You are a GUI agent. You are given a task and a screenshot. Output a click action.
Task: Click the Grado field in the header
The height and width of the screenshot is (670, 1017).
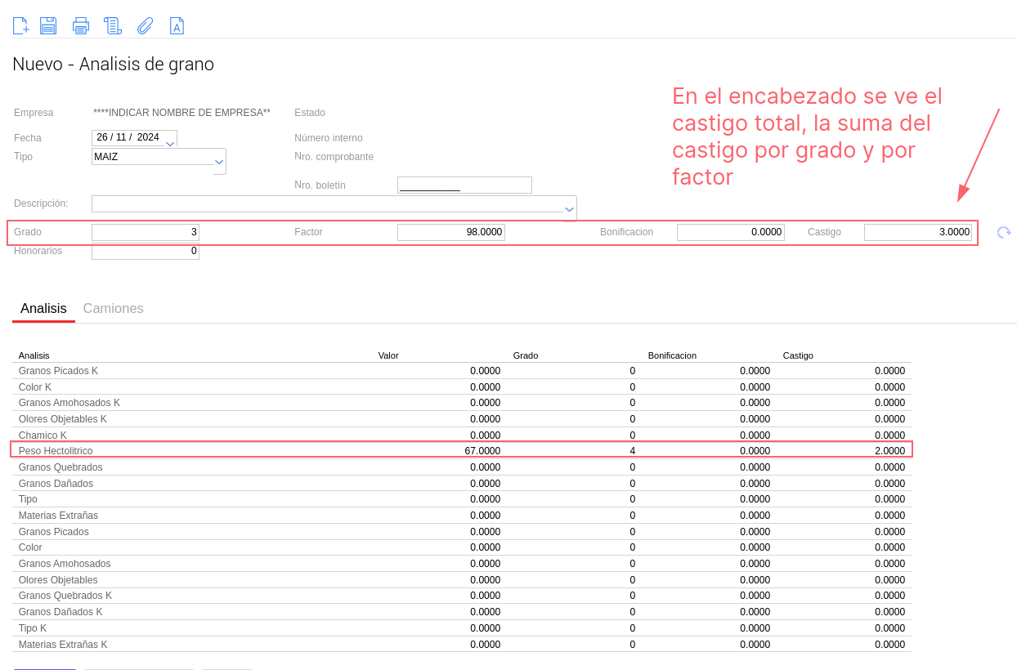pyautogui.click(x=146, y=233)
